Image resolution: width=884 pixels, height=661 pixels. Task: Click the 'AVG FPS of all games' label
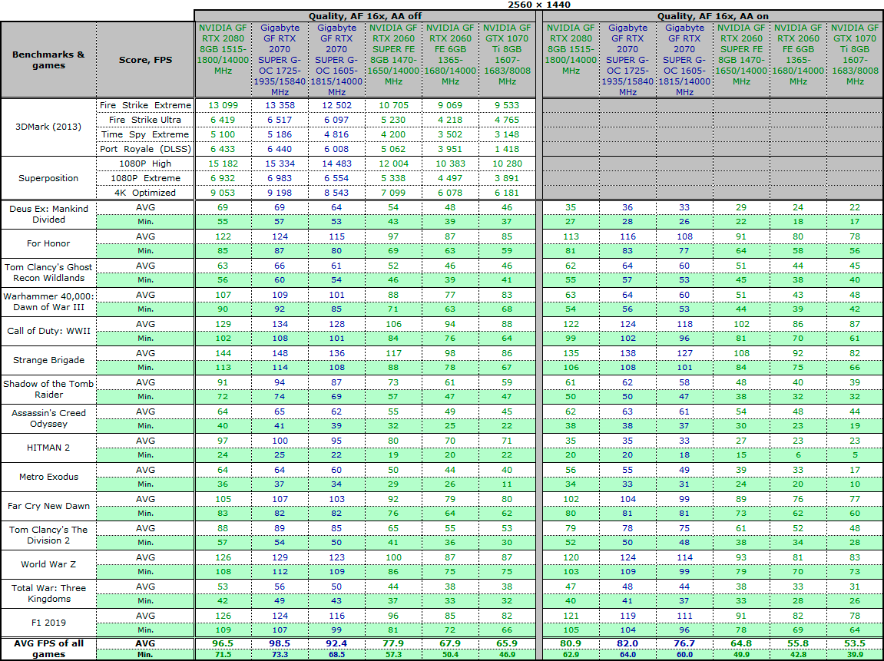click(48, 649)
